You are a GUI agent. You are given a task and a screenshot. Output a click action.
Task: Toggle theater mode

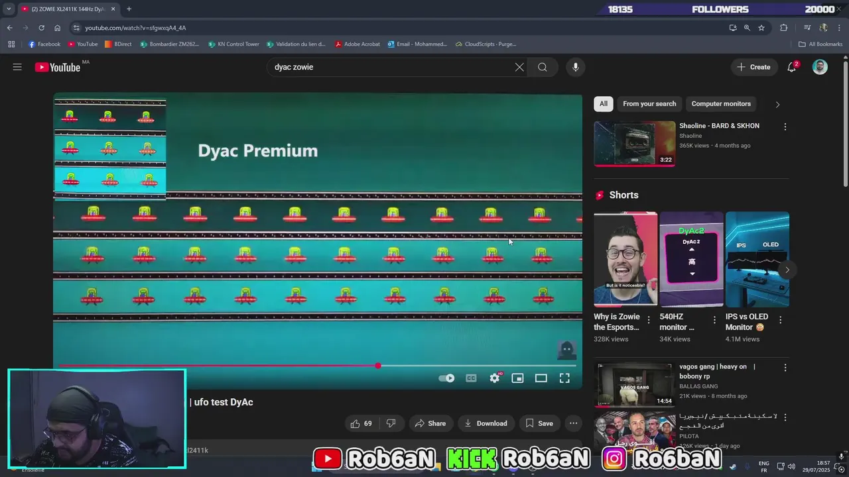point(541,378)
